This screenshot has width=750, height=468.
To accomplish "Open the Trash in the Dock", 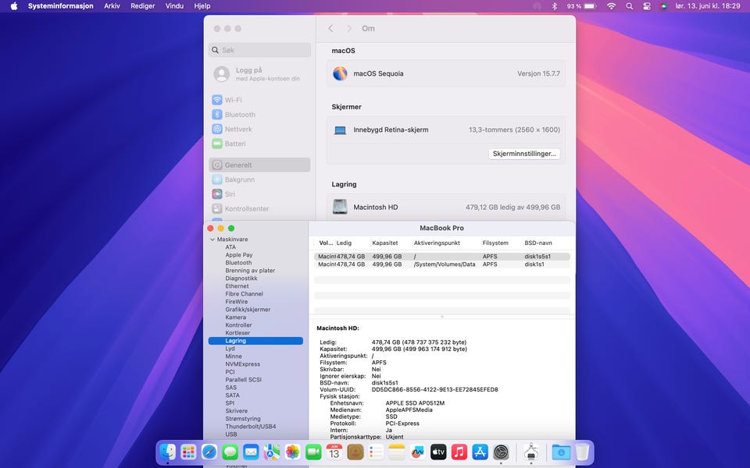I will click(x=582, y=452).
